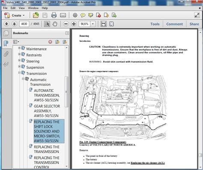
Task: Select the Steering bookmark
Action: click(33, 61)
